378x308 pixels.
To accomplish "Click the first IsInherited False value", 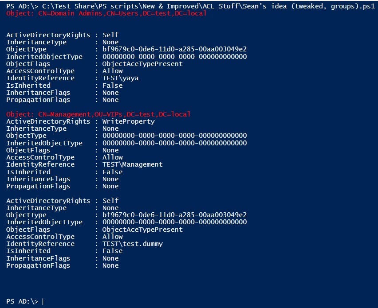I will click(x=112, y=86).
